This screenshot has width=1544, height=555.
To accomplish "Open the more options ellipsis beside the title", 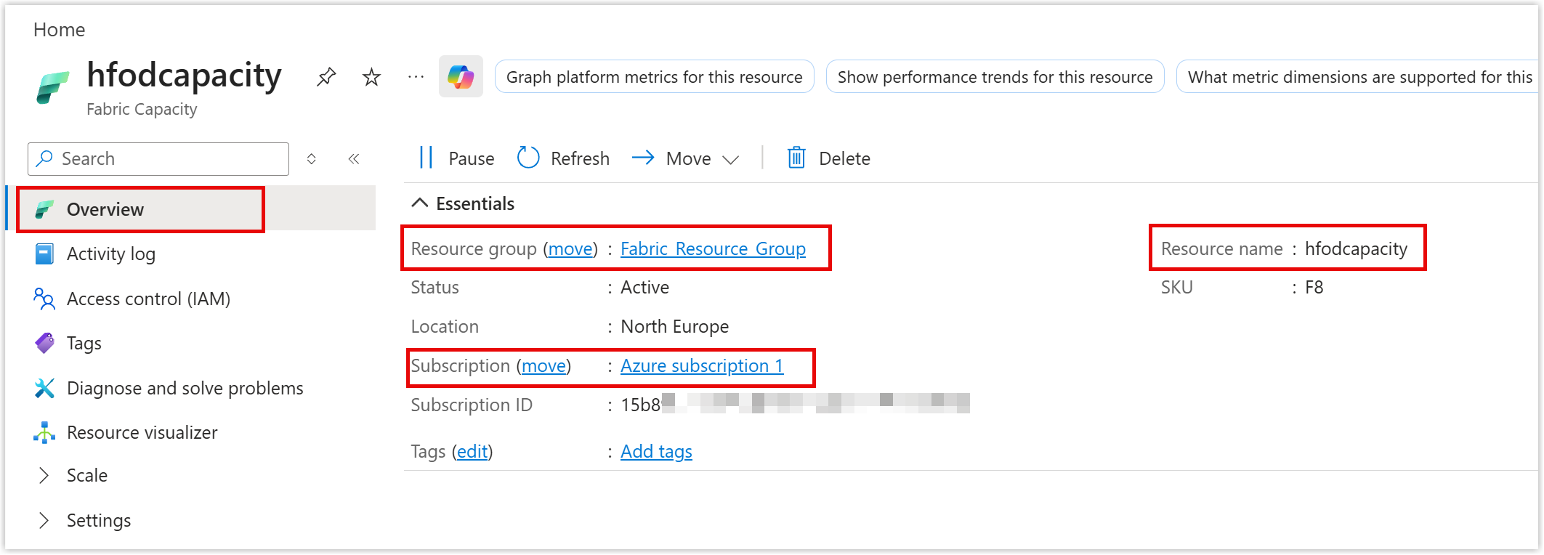I will 416,76.
